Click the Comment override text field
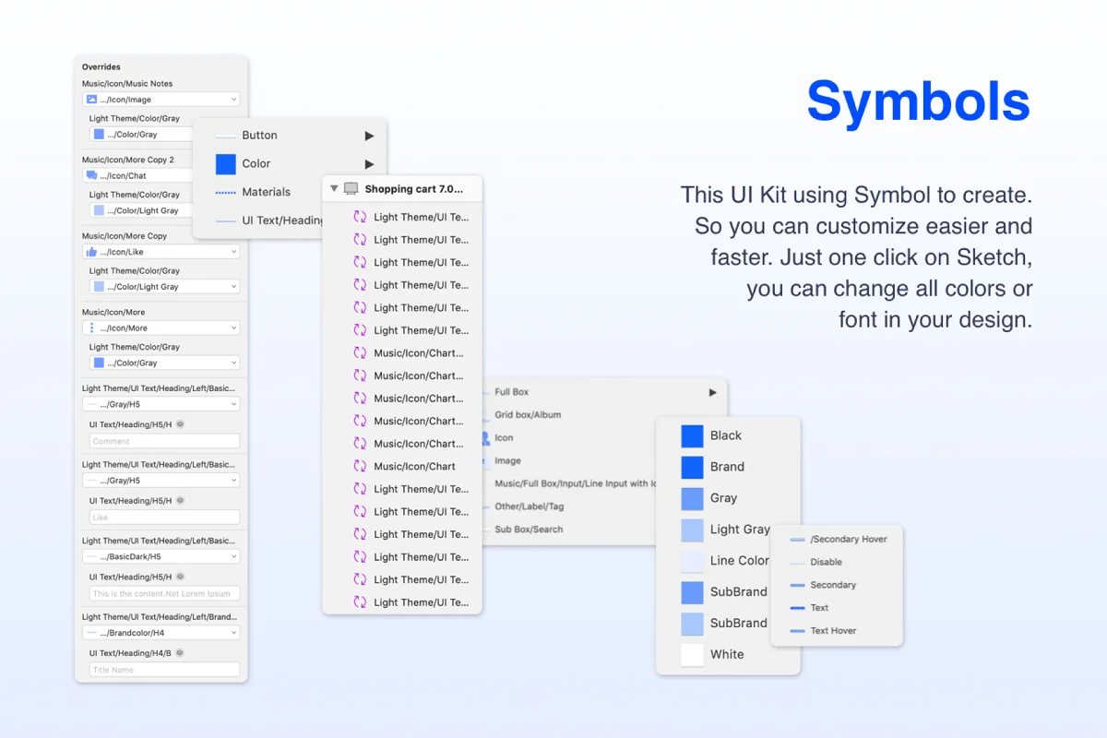This screenshot has height=738, width=1107. (x=164, y=441)
